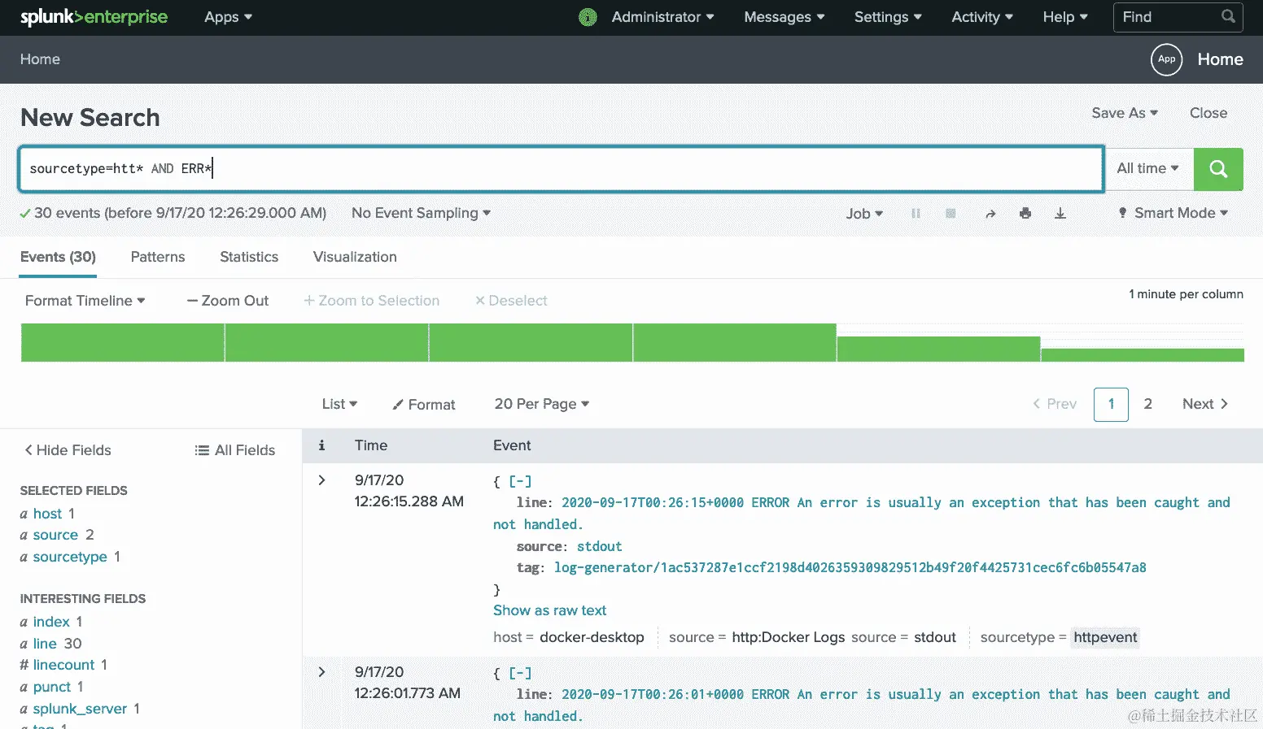This screenshot has width=1263, height=729.
Task: Switch to the Patterns tab
Action: click(x=158, y=257)
